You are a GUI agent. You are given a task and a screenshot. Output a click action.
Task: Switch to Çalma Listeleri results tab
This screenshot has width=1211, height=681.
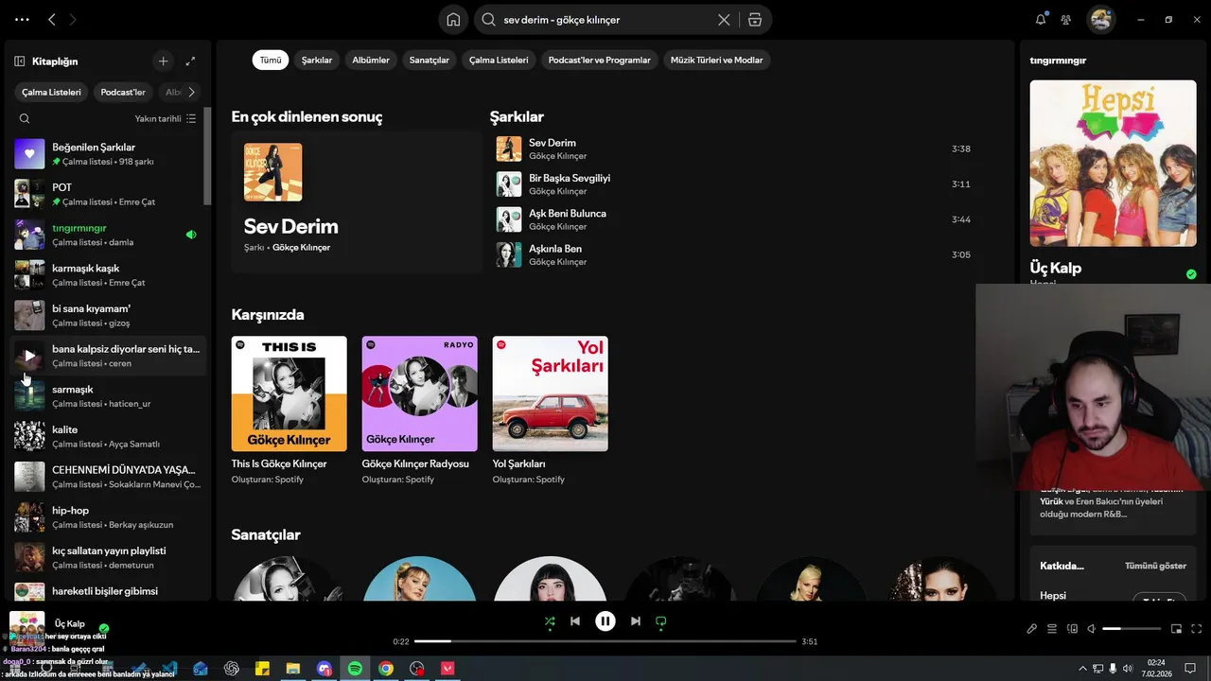(x=499, y=60)
